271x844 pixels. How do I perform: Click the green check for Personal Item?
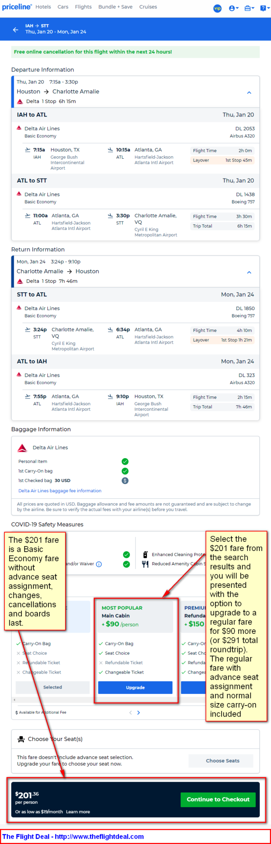click(125, 461)
